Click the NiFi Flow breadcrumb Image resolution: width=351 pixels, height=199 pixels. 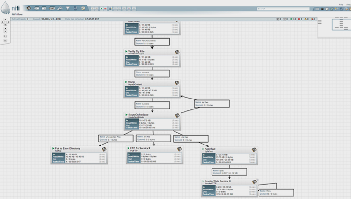coord(17,14)
